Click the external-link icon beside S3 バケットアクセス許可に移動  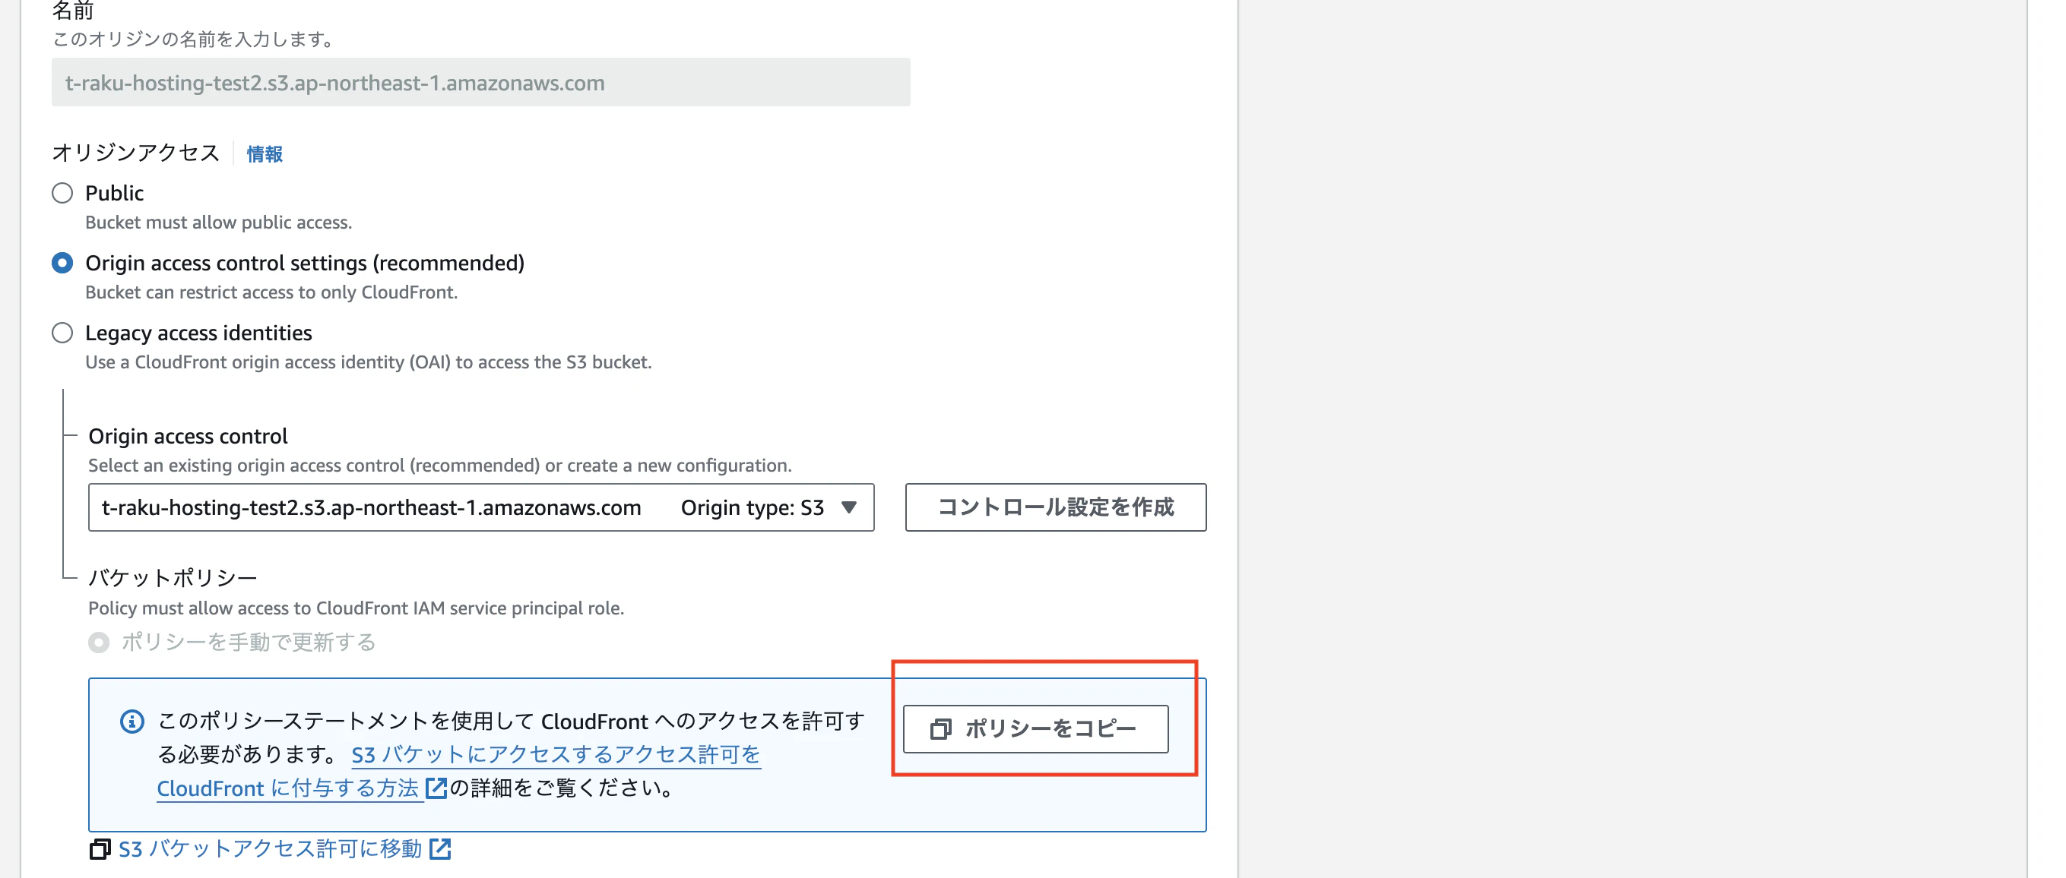coord(440,850)
